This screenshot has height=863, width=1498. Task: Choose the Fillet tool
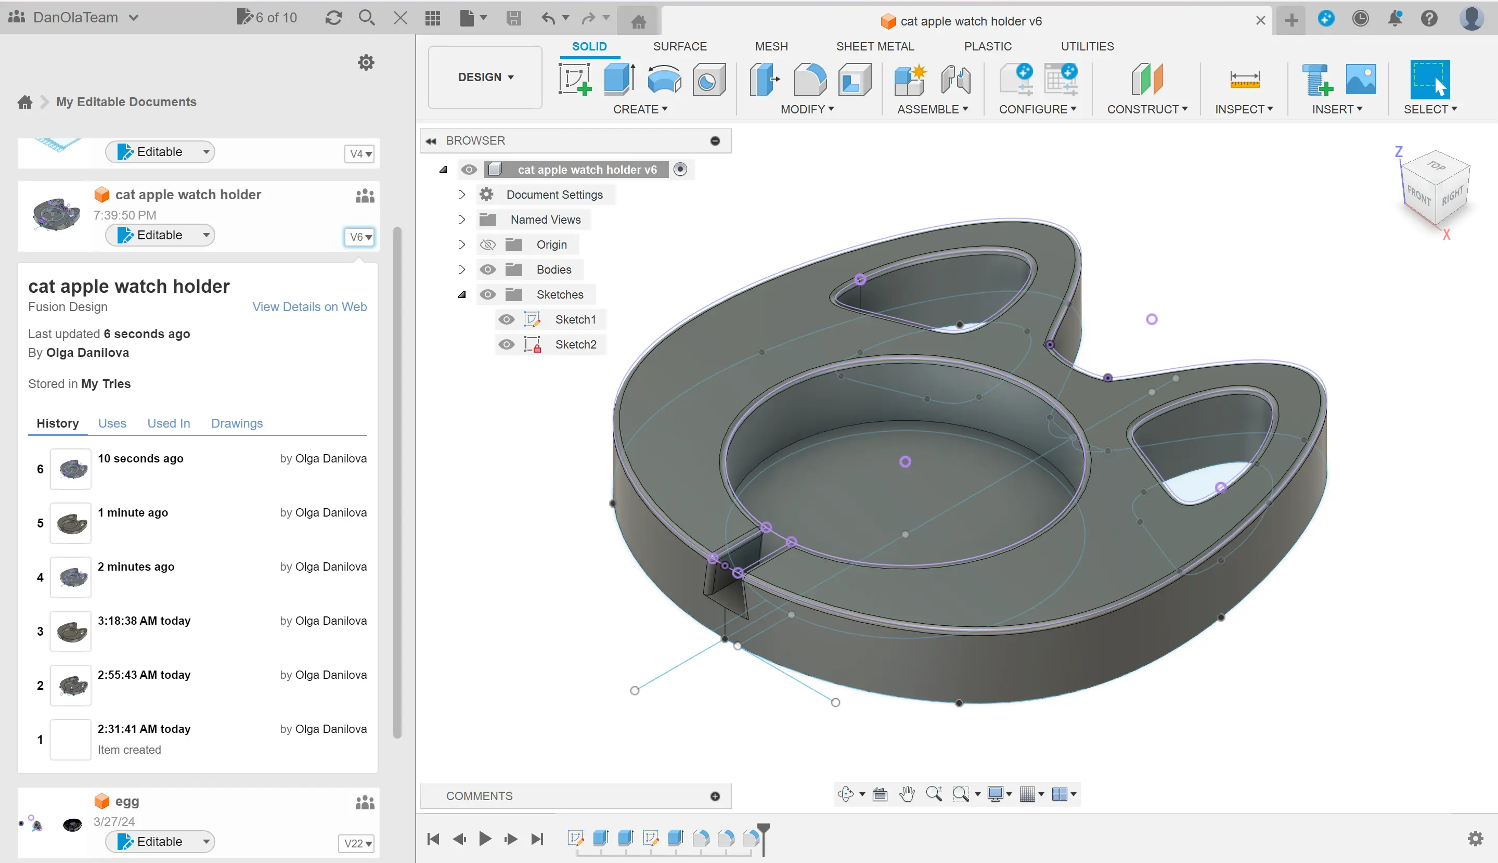click(x=809, y=80)
